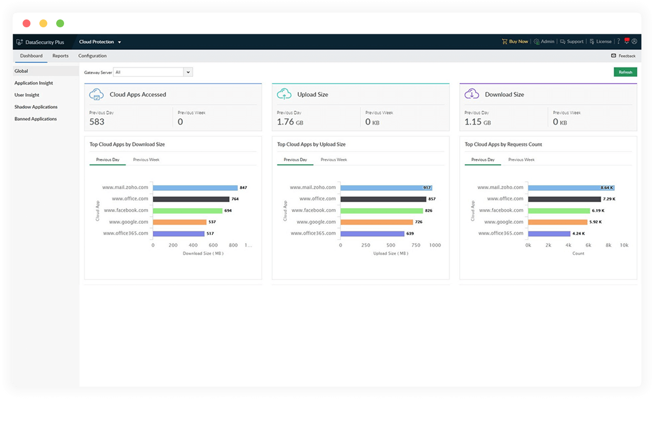Open the Shadow Applications sidebar entry
654x425 pixels.
(x=35, y=107)
